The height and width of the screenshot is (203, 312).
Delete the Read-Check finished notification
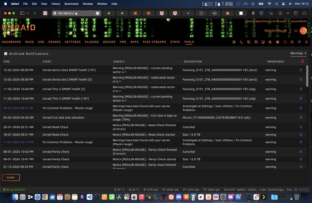pyautogui.click(x=301, y=127)
